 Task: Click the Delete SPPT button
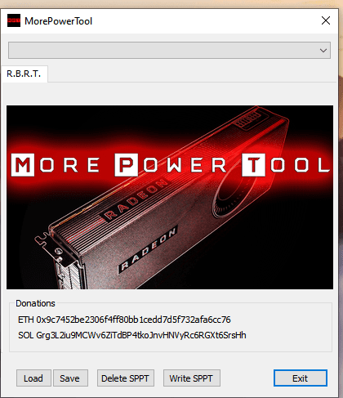click(x=126, y=378)
